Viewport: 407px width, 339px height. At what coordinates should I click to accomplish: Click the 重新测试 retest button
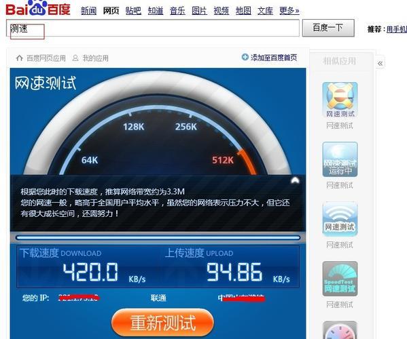163,323
